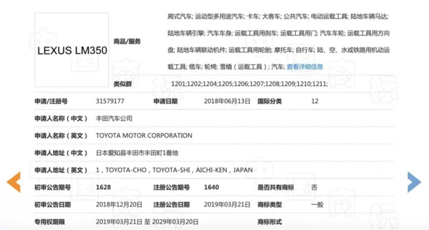Click the English address ending in AICHI-KEN, JAPAN

(174, 170)
